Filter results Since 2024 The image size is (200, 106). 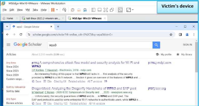pyautogui.click(x=12, y=67)
